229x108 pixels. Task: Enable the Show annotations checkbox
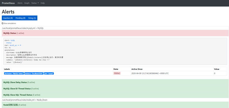(2, 23)
